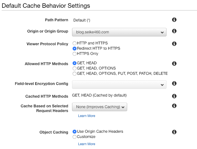Image resolution: width=197 pixels, height=149 pixels.
Task: Click info icon beside Object Caching
Action: [174, 132]
